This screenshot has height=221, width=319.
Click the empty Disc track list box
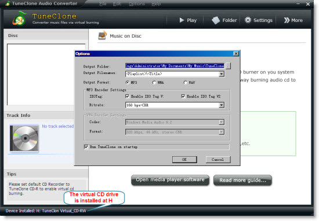click(x=46, y=74)
